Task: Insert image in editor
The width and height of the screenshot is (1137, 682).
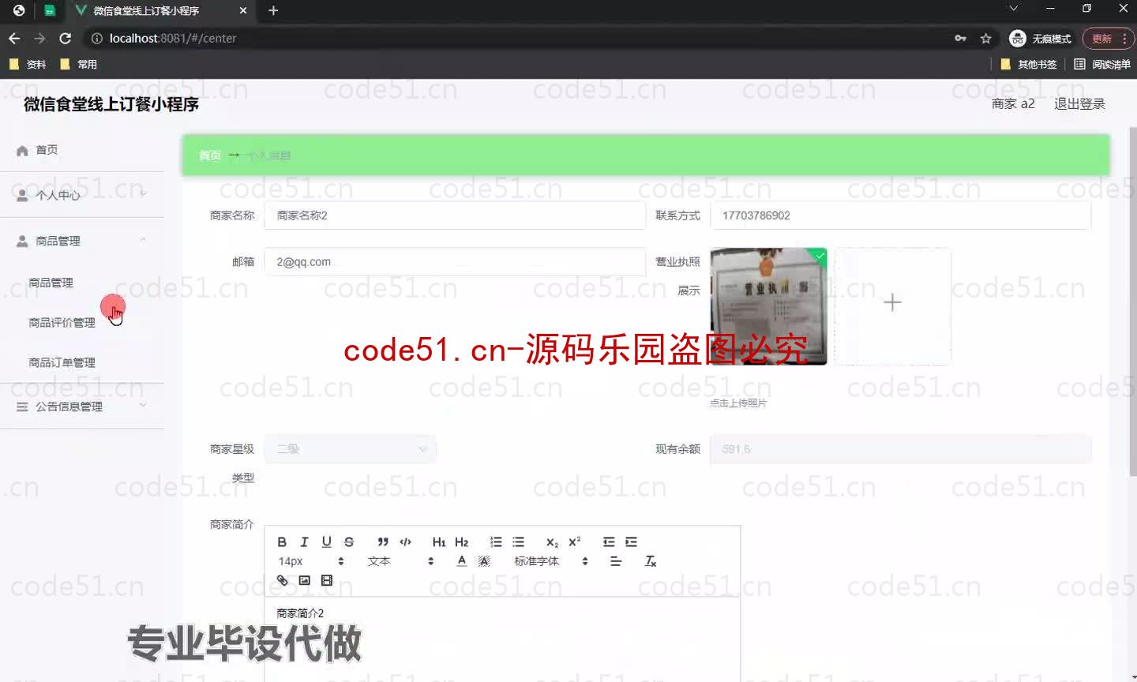Action: [x=304, y=580]
